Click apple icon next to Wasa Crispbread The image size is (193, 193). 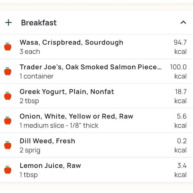point(8,47)
